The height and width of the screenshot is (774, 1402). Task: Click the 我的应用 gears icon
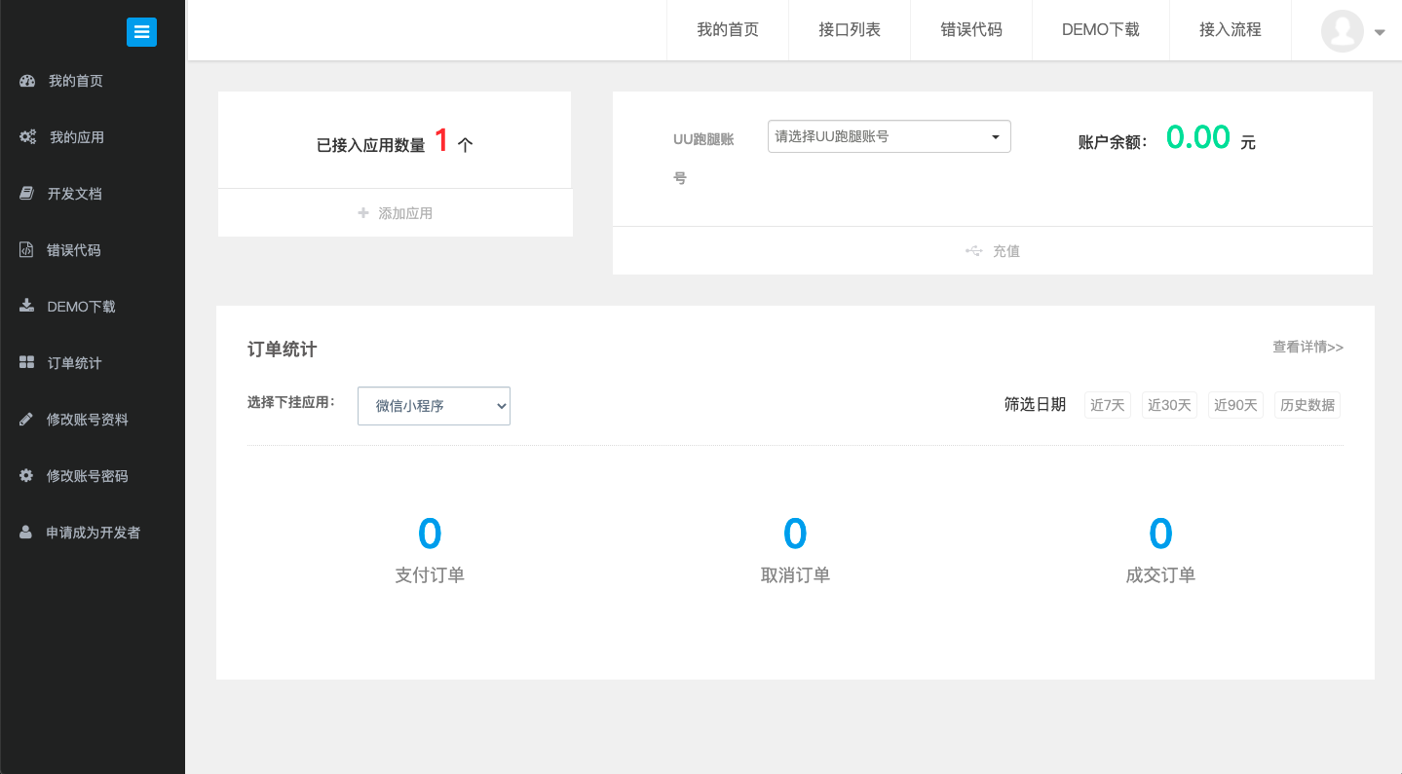click(27, 137)
